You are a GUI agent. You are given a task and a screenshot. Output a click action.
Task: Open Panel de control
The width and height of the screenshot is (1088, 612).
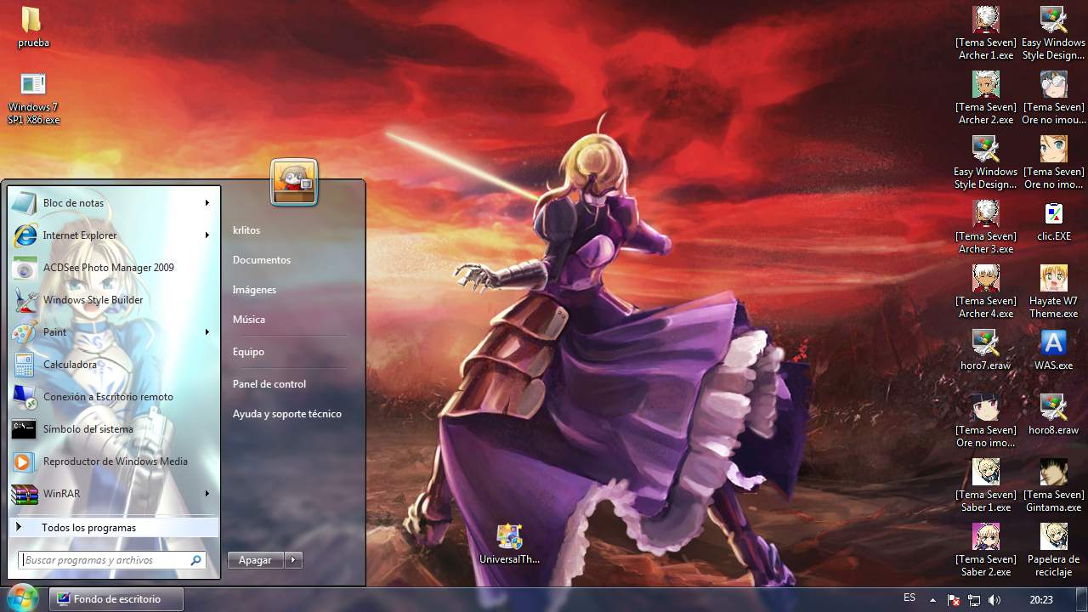click(x=269, y=383)
